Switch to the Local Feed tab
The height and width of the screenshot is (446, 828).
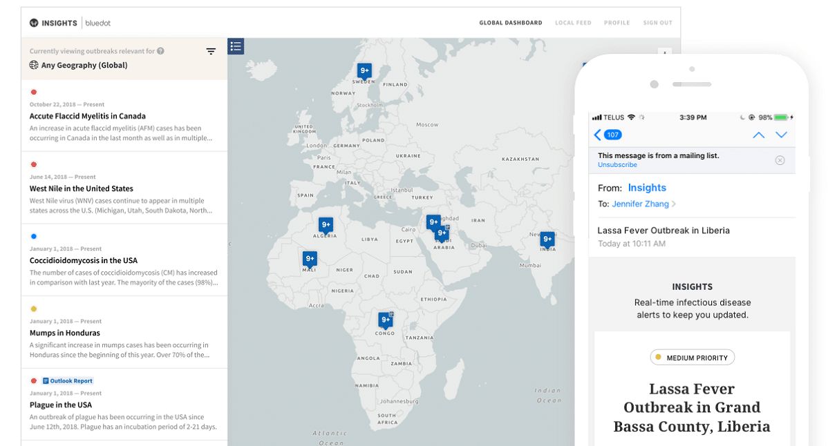click(x=573, y=23)
